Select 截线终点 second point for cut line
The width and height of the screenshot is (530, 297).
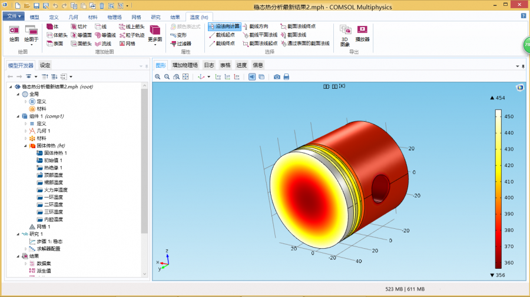click(222, 44)
